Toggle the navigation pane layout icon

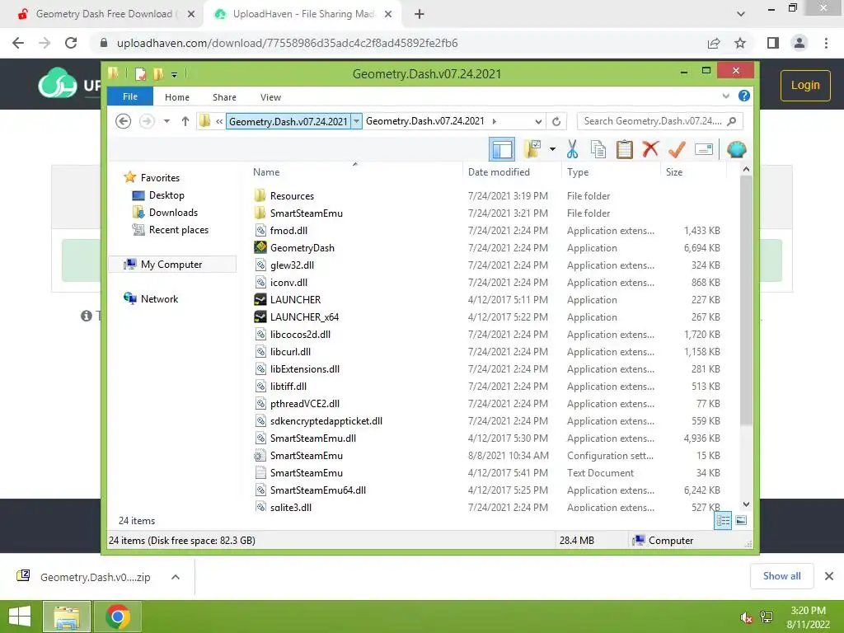click(502, 149)
